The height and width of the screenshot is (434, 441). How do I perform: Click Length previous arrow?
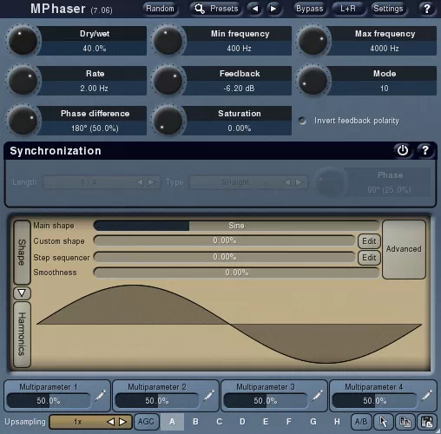click(x=140, y=182)
